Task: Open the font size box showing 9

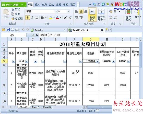Action: pyautogui.click(x=64, y=11)
